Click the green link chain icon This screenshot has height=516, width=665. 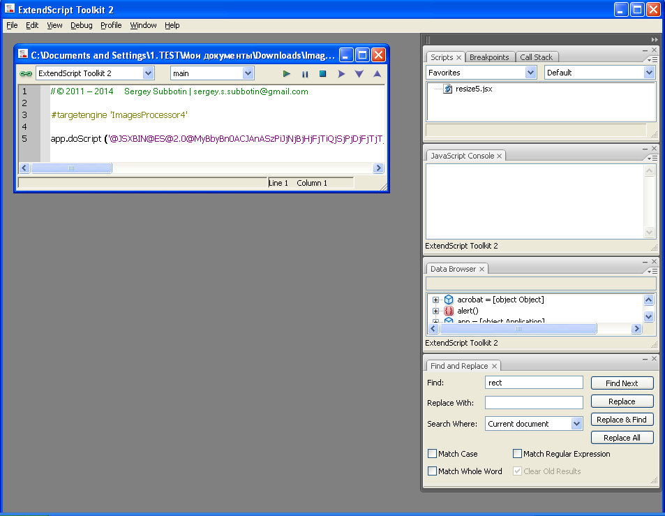click(x=26, y=74)
